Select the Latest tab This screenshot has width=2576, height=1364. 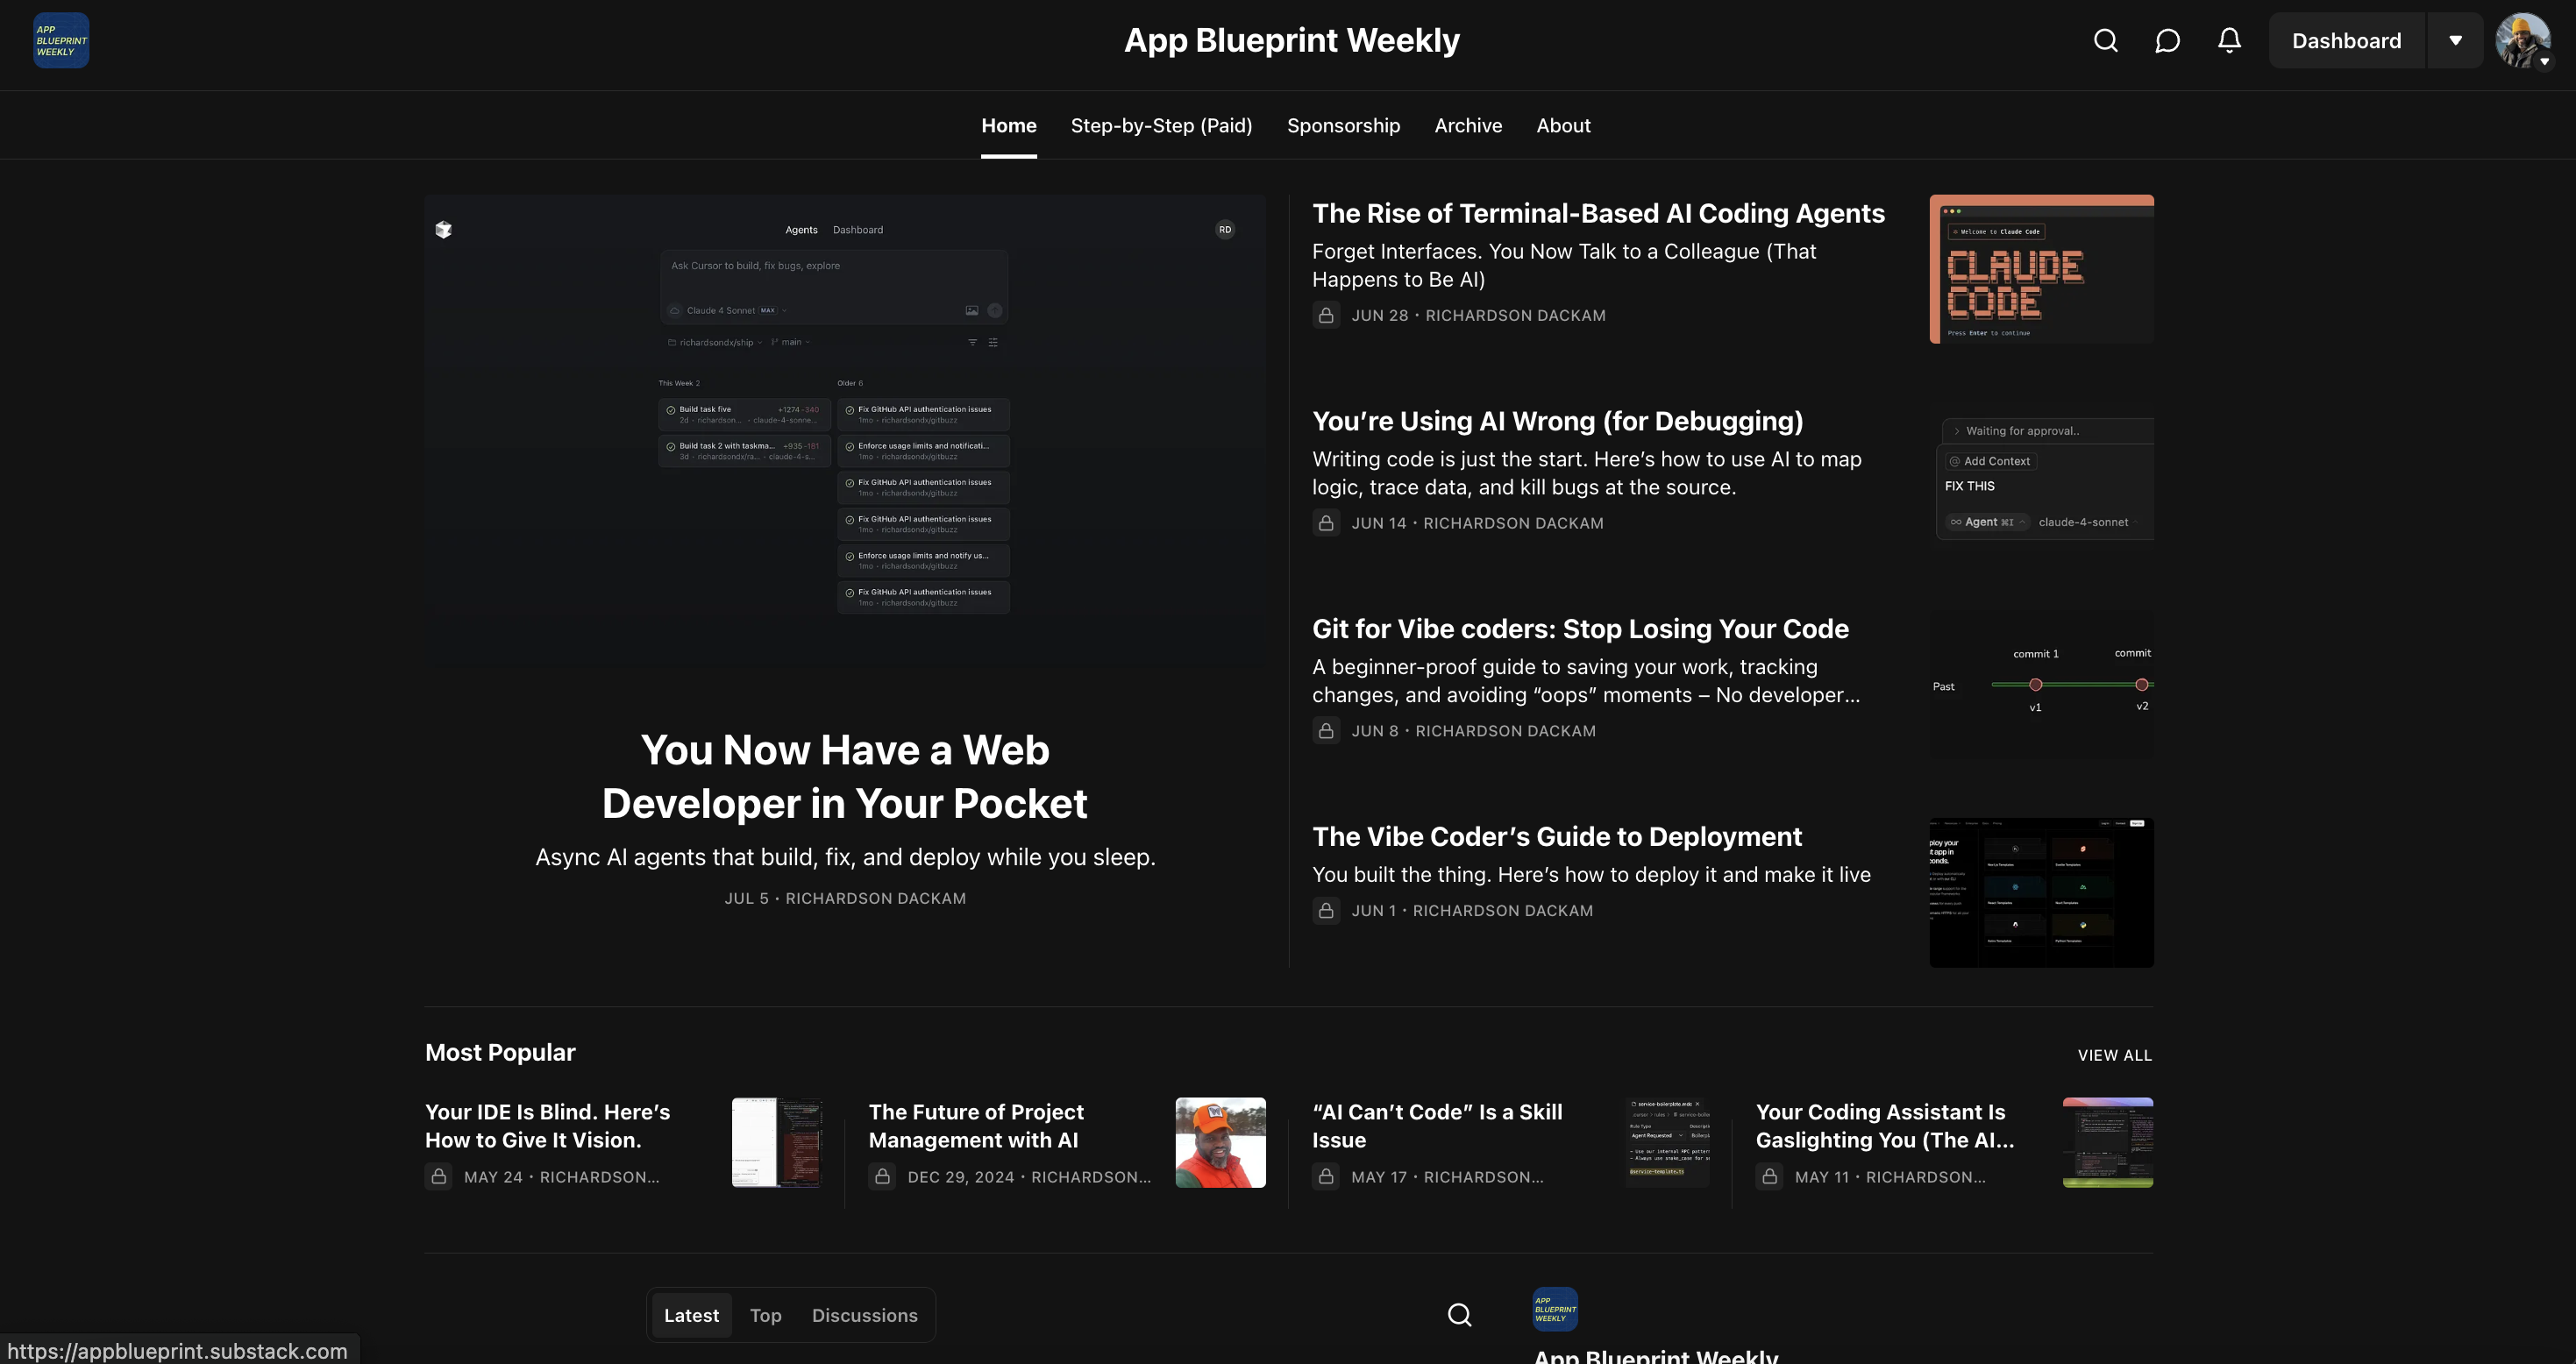pos(691,1315)
